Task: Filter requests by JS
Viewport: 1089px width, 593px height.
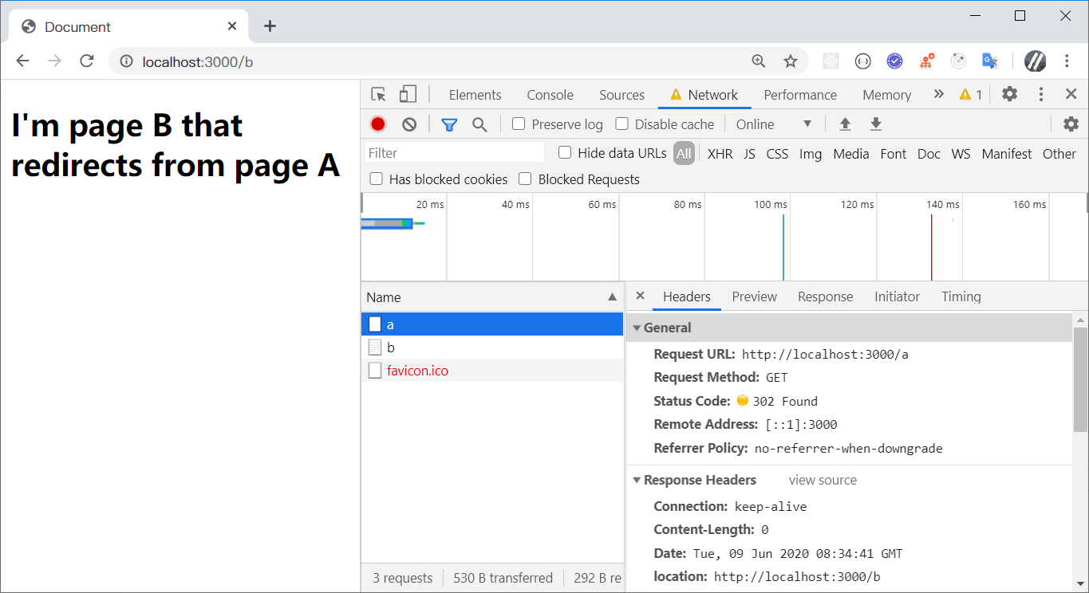Action: (749, 154)
